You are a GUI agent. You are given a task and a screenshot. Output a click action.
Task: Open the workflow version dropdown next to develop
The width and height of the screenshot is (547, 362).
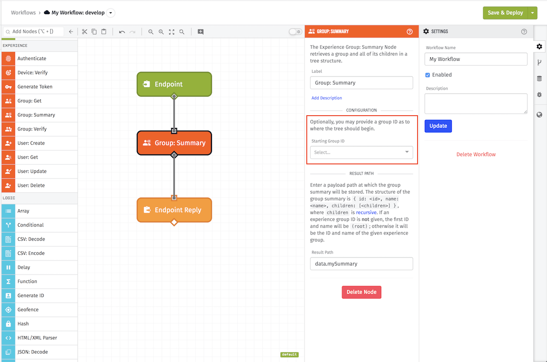point(111,13)
